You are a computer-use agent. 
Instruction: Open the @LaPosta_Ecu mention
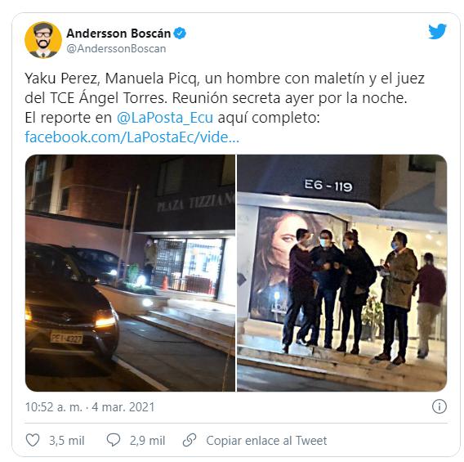[x=165, y=118]
